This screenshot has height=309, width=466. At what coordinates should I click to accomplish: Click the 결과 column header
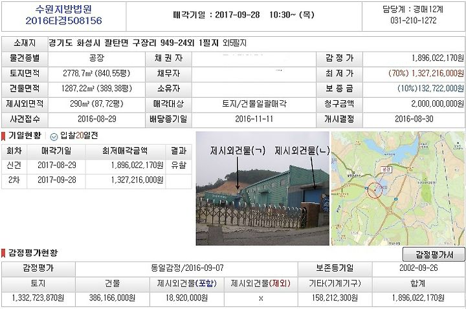[x=179, y=151]
